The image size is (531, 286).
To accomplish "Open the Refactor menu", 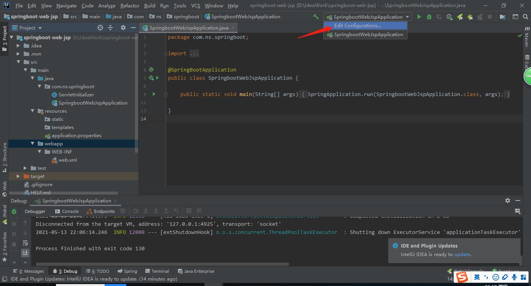I will tap(130, 5).
